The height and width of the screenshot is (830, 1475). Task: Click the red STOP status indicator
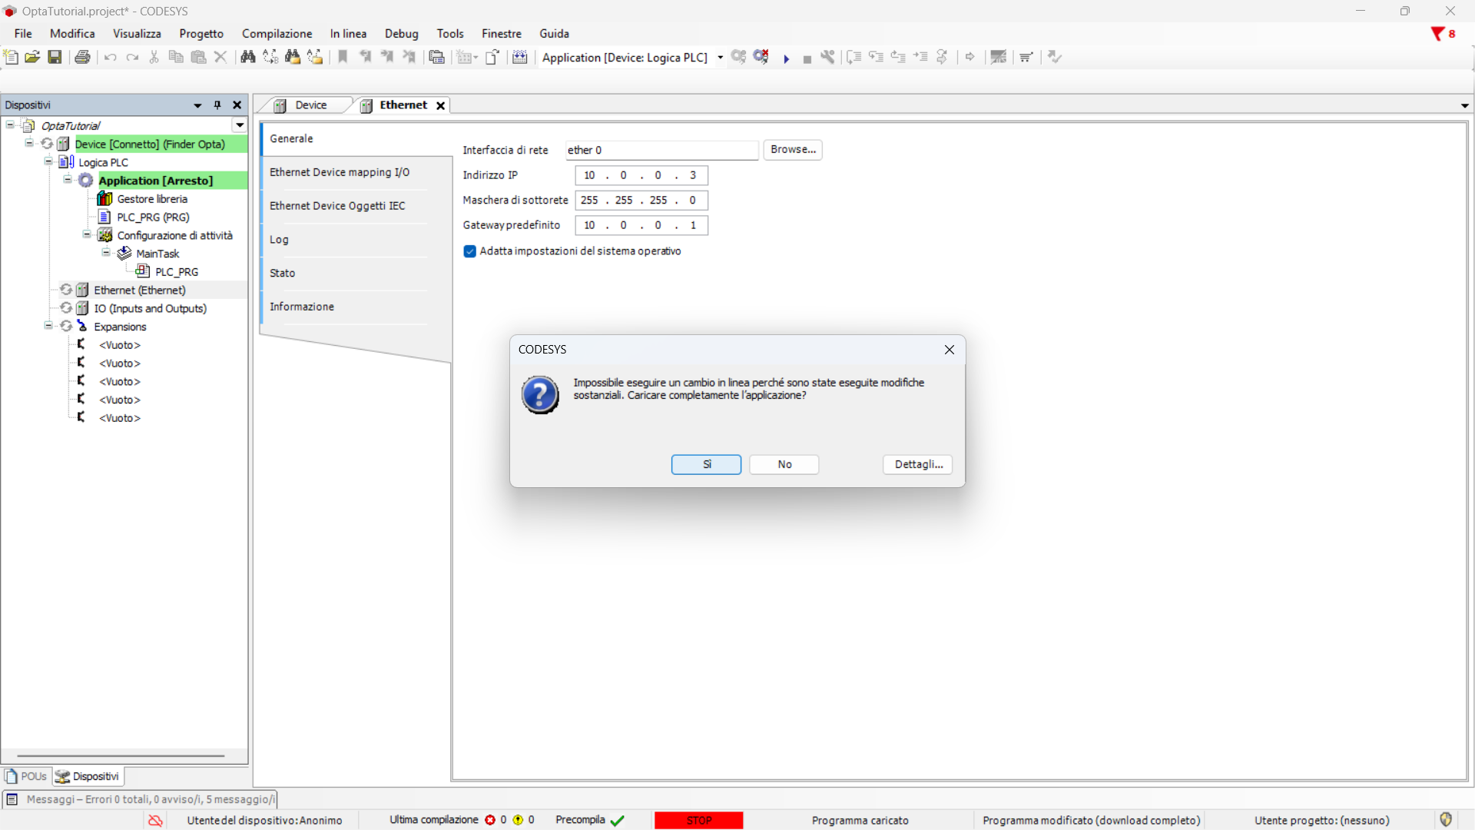698,820
